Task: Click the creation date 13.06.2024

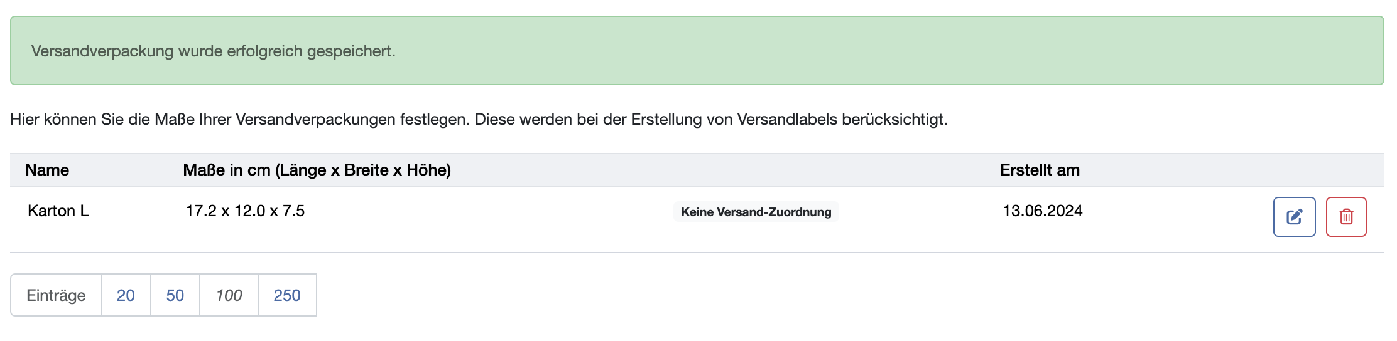Action: (x=1043, y=211)
